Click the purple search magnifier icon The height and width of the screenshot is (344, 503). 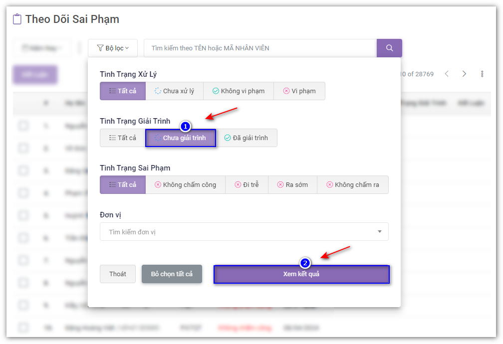(389, 48)
